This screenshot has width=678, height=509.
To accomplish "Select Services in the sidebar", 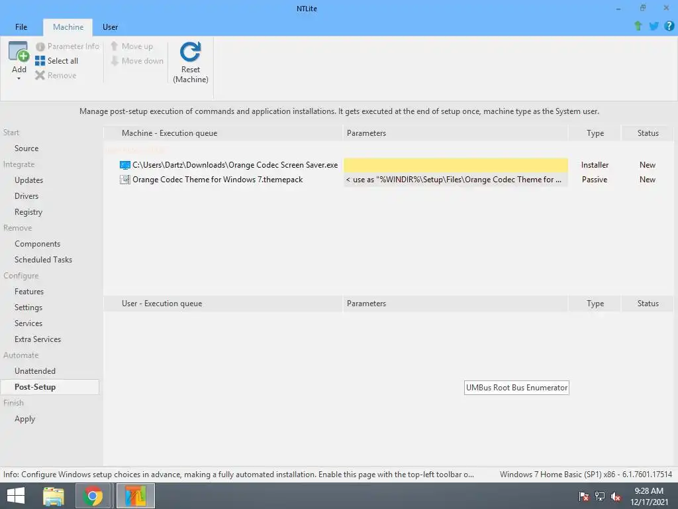I will coord(28,323).
